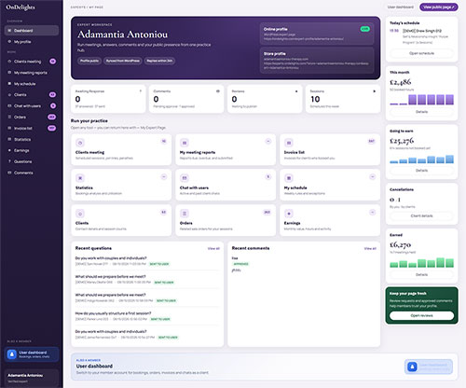Click Details under Going to earn
This screenshot has height=388, width=466.
[x=421, y=171]
